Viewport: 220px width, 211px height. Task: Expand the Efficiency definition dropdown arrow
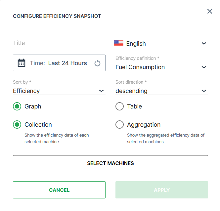[x=204, y=67]
